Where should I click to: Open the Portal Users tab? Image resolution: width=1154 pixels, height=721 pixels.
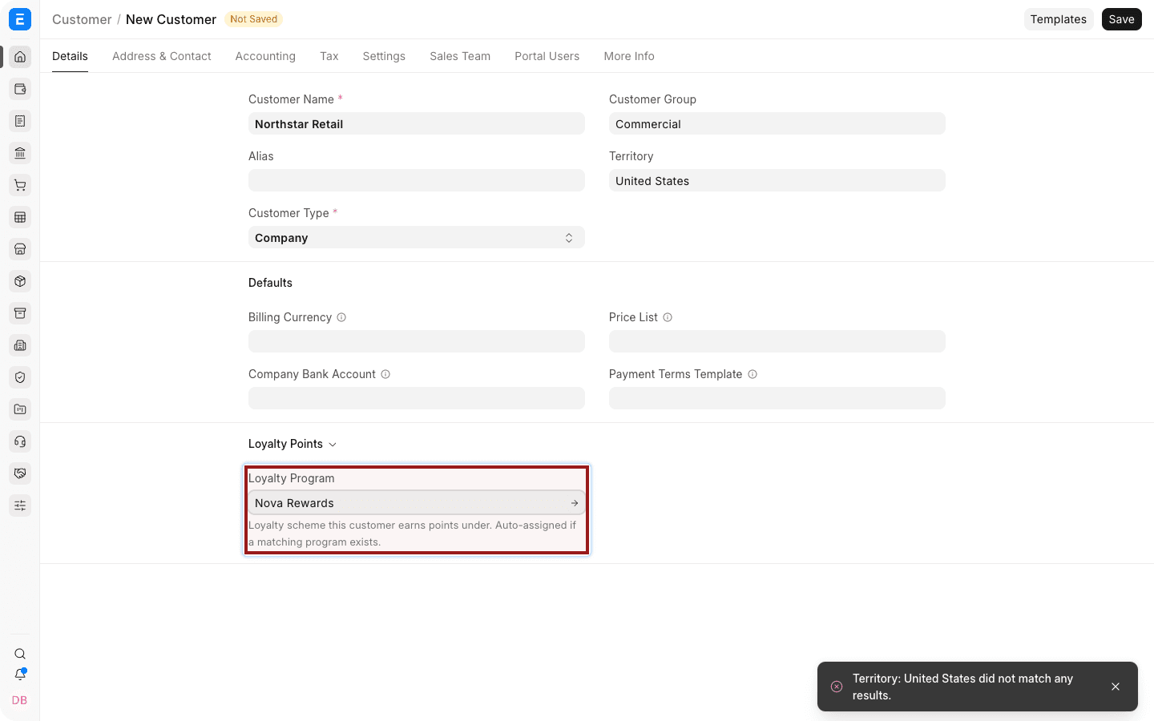pyautogui.click(x=547, y=56)
